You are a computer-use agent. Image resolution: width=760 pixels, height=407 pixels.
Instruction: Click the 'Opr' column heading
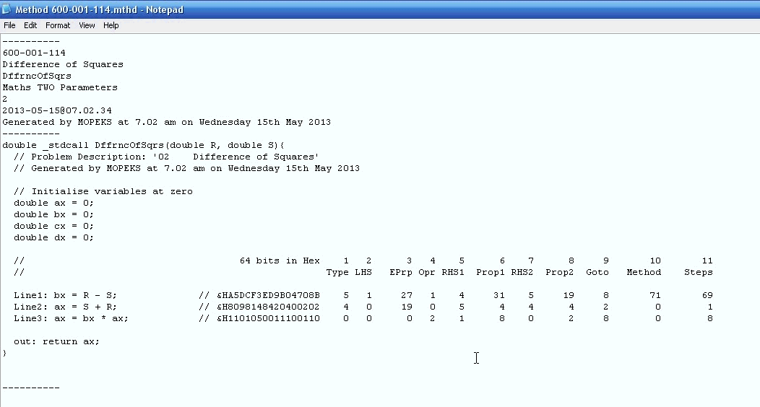(426, 273)
